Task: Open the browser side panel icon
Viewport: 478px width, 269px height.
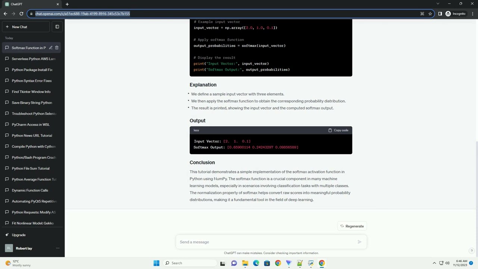Action: point(440,14)
